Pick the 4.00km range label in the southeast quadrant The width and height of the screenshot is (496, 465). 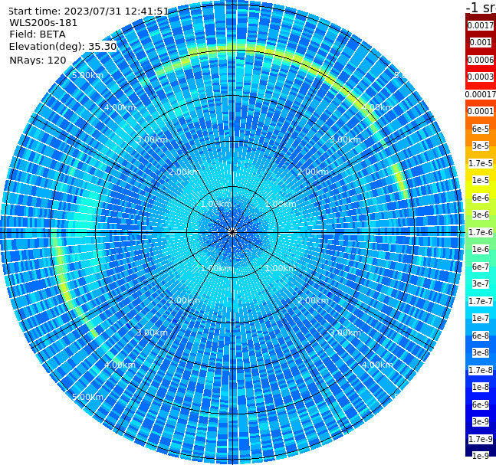coord(377,365)
